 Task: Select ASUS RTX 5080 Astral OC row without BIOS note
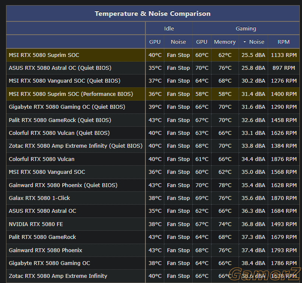click(x=42, y=211)
